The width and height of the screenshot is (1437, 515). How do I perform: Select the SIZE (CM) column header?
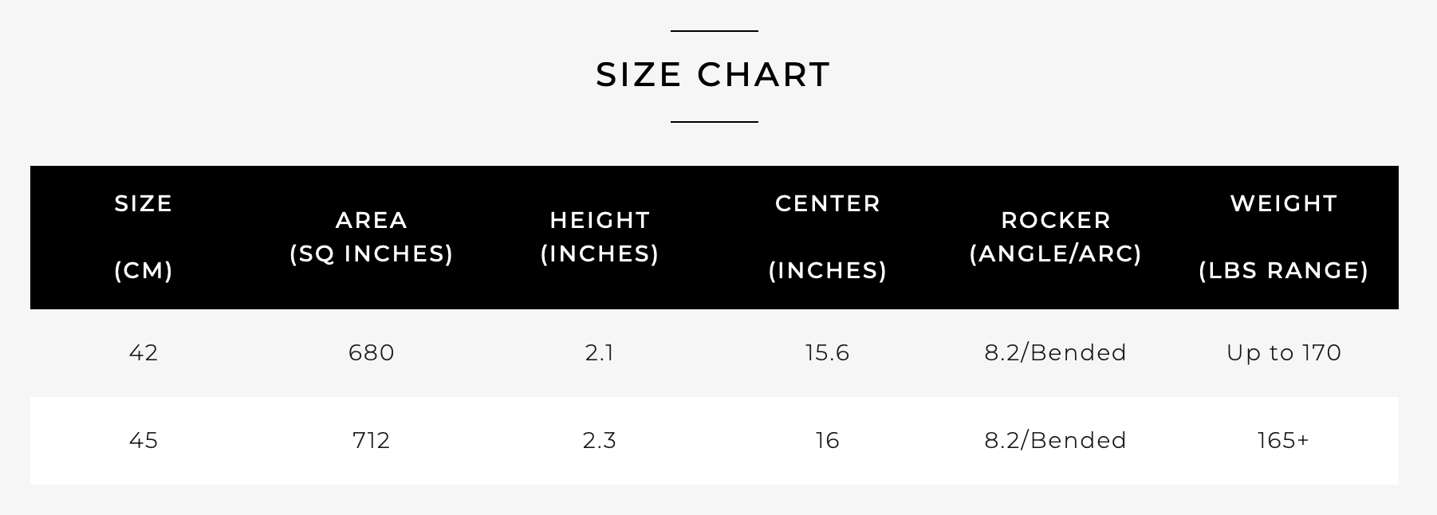(x=144, y=237)
